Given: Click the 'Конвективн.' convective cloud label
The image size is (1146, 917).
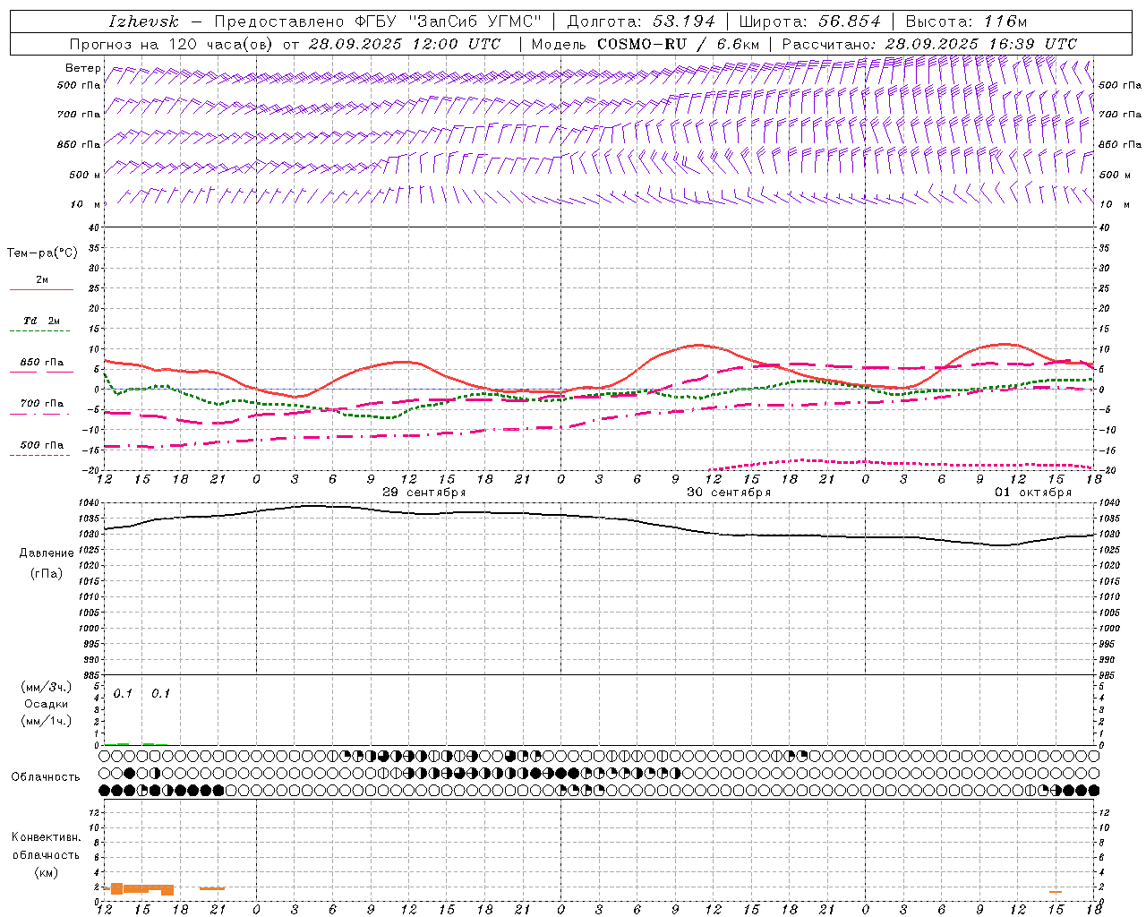Looking at the screenshot, I should point(46,837).
